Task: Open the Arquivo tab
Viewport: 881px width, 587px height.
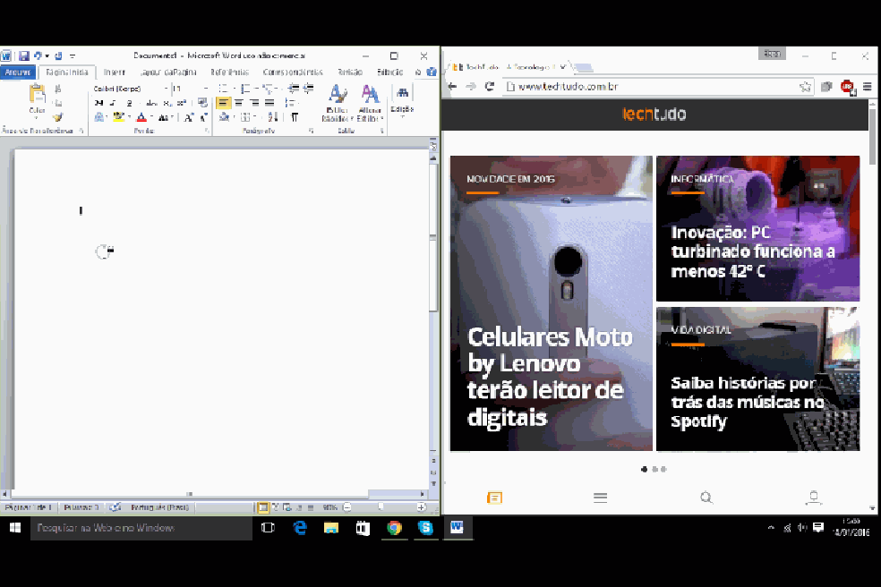Action: (18, 72)
